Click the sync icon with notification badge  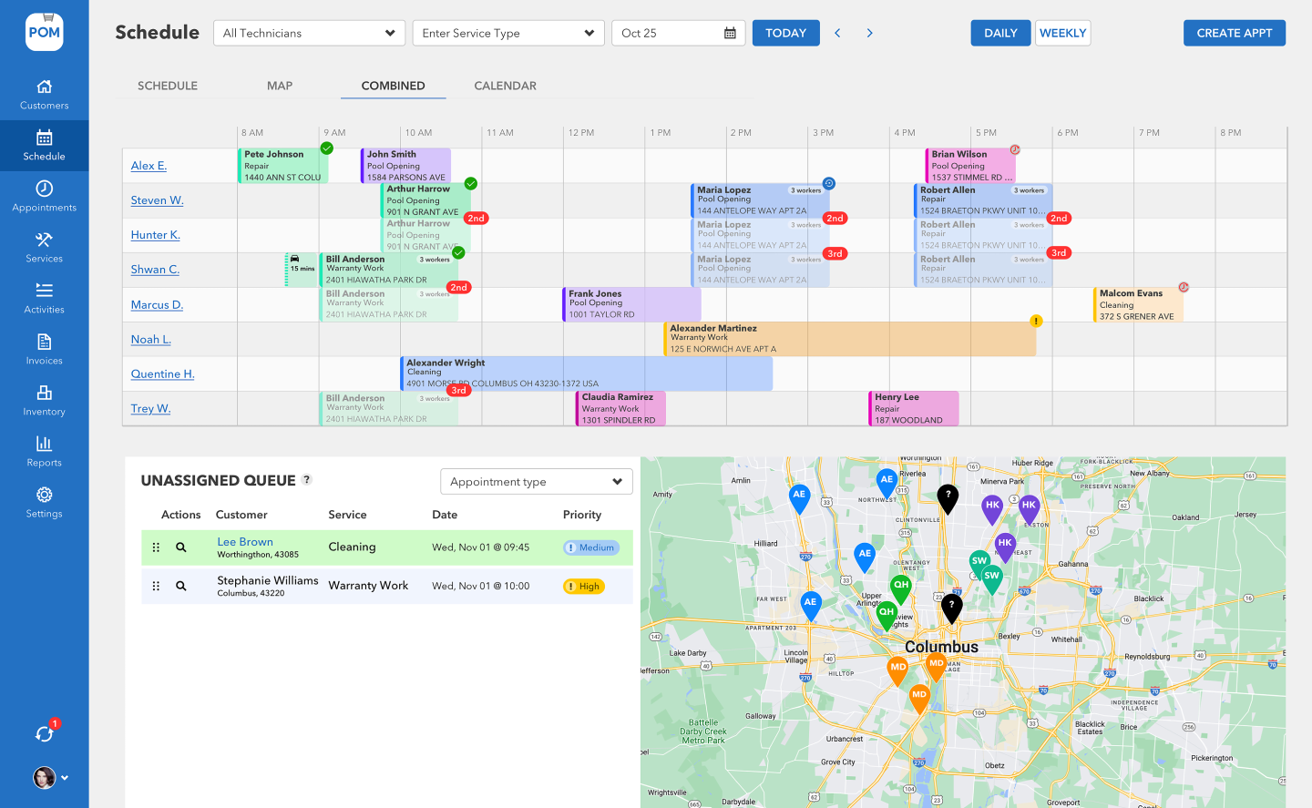(x=44, y=733)
